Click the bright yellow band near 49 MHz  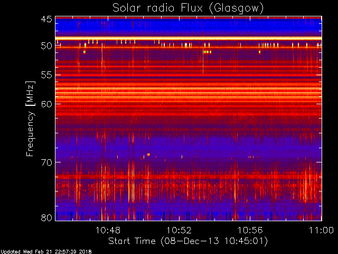189,38
